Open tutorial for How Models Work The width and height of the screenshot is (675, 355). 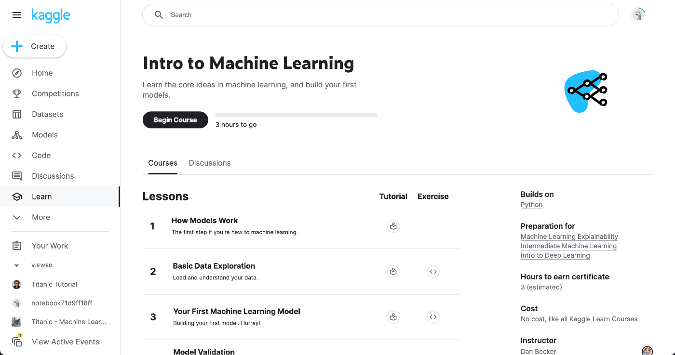[393, 226]
